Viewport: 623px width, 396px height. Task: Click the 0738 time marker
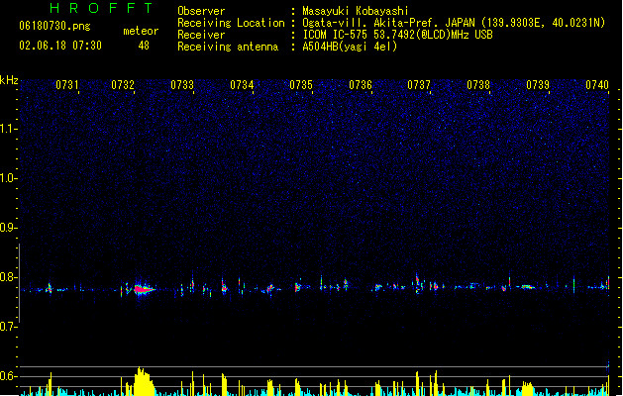coord(478,85)
